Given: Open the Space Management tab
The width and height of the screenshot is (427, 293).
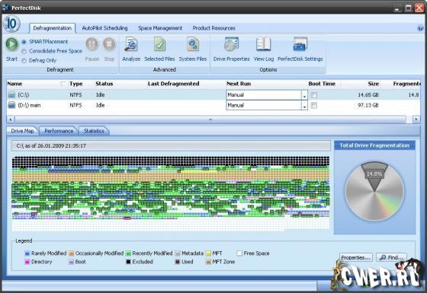Looking at the screenshot, I should [x=160, y=28].
